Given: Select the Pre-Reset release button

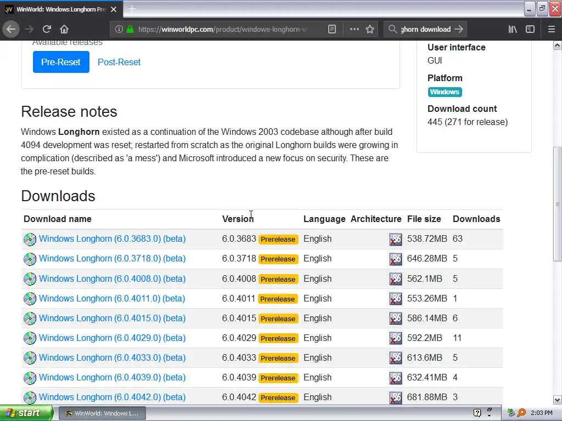Looking at the screenshot, I should coord(61,62).
